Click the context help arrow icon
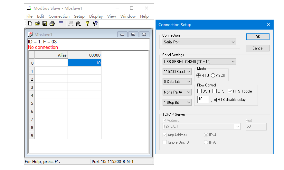Image resolution: width=284 pixels, height=170 pixels. [95, 23]
